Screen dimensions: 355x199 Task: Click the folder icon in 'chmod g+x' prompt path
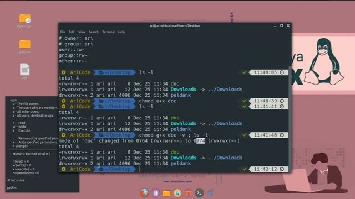(x=101, y=135)
